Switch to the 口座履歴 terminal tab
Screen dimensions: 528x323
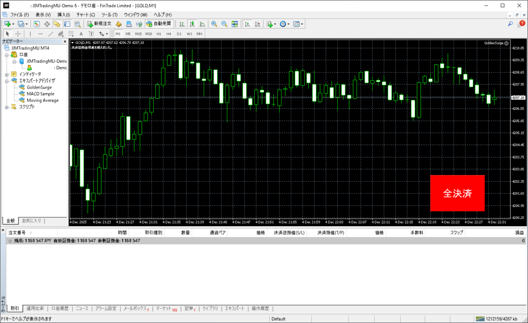tap(59, 309)
